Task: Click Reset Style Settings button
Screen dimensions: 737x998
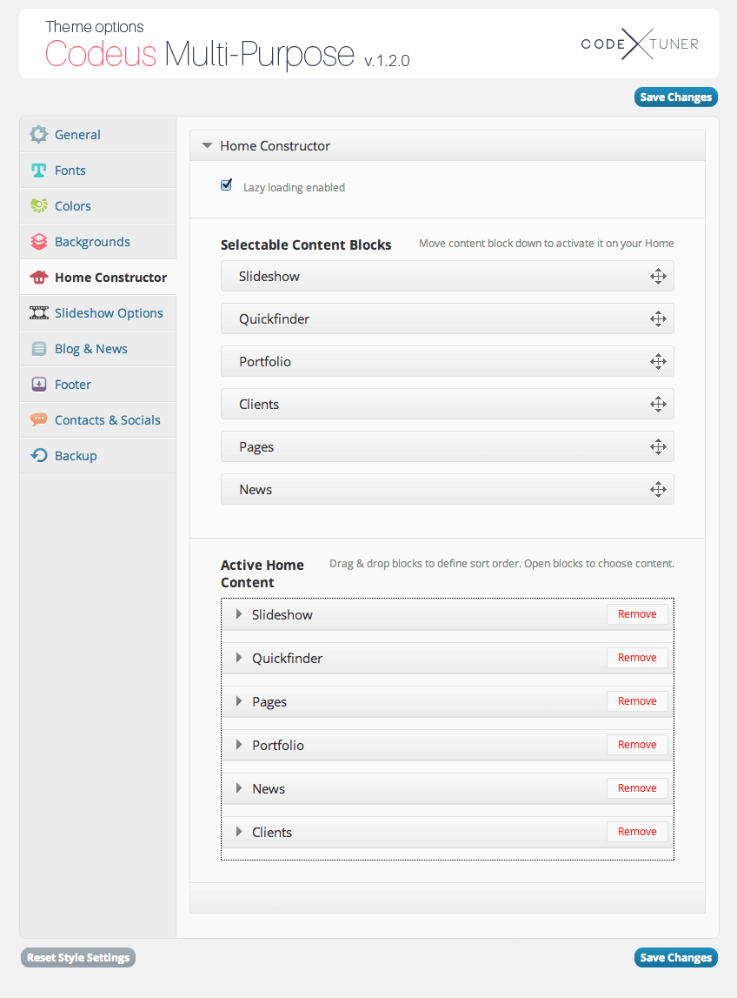Action: point(78,957)
